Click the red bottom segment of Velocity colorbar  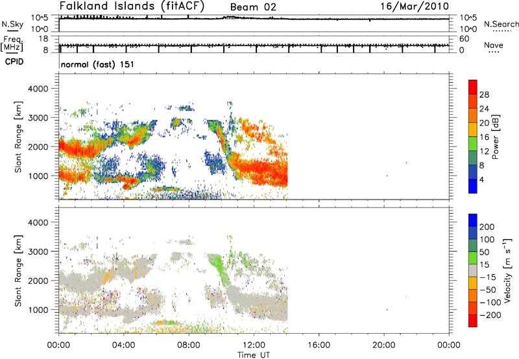[x=473, y=321]
